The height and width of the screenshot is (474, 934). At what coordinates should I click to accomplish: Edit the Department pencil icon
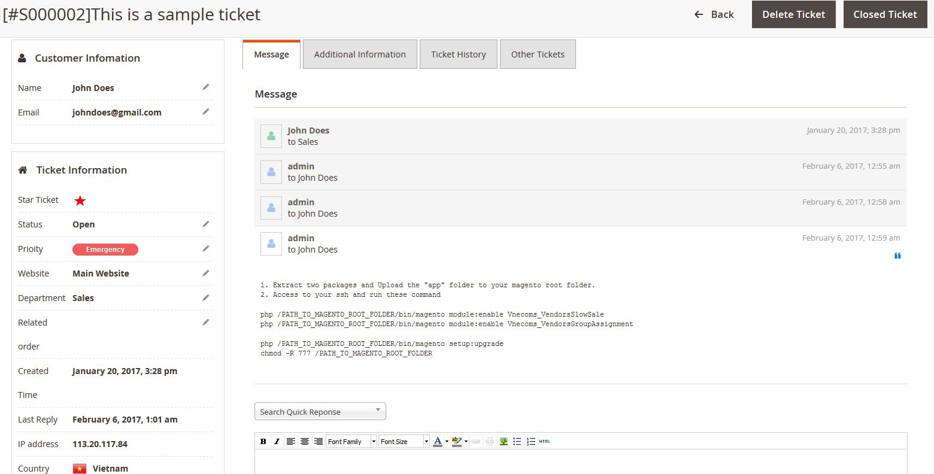click(x=206, y=297)
